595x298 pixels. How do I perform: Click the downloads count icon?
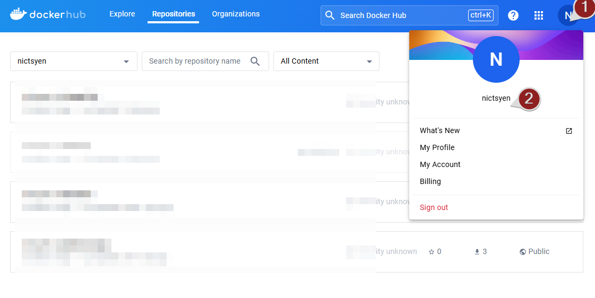click(477, 252)
